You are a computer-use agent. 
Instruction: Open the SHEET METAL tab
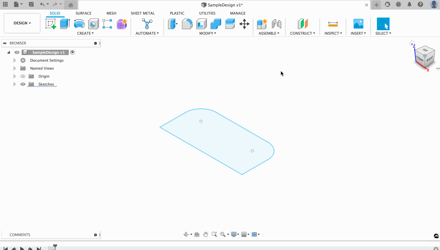(142, 13)
